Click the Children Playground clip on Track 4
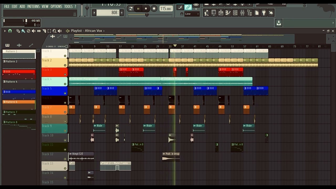 pyautogui.click(x=115, y=82)
